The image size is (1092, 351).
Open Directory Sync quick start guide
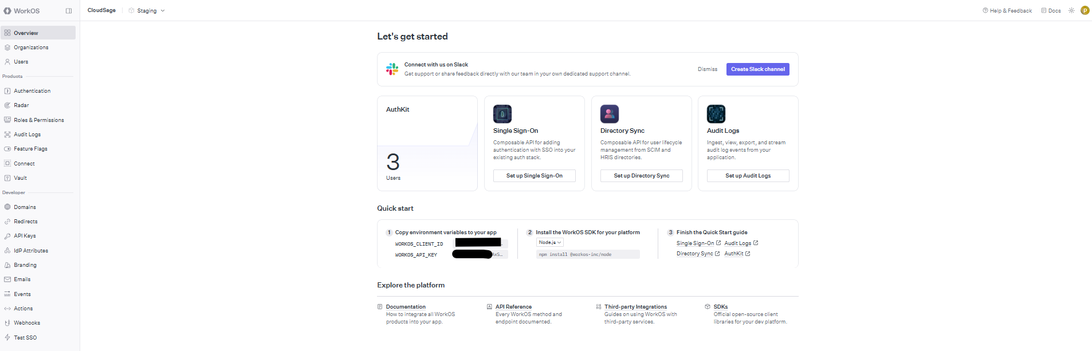(x=698, y=254)
